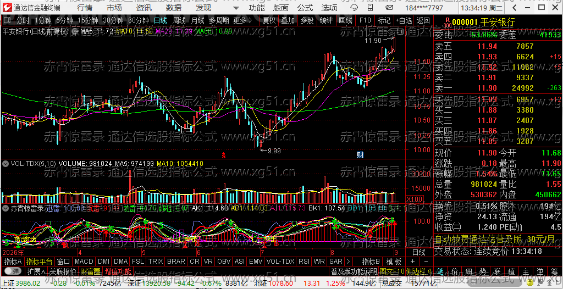This screenshot has height=289, width=563.
Task: Select the 逆 tab icon in side panel
Action: point(541,271)
